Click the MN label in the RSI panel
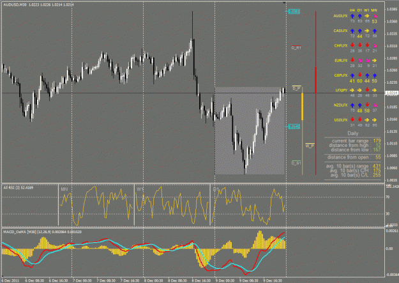The image size is (399, 283). 64,189
